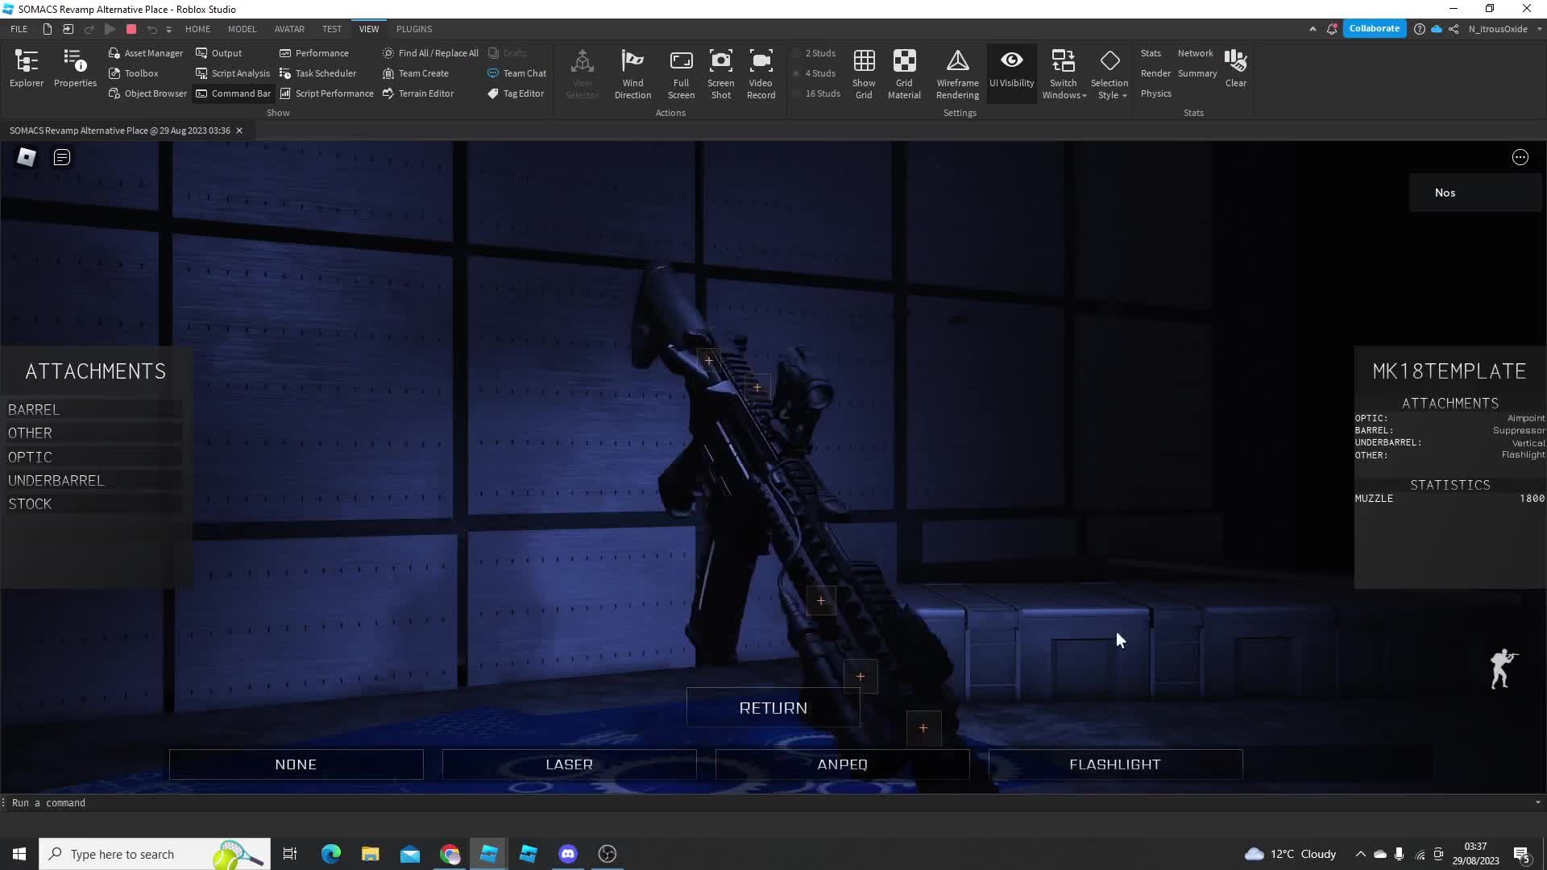This screenshot has width=1547, height=870.
Task: Start a Video Record capture
Action: (x=761, y=72)
